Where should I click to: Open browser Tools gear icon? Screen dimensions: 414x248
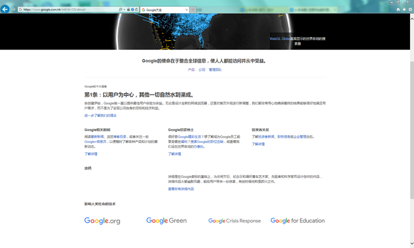410,10
